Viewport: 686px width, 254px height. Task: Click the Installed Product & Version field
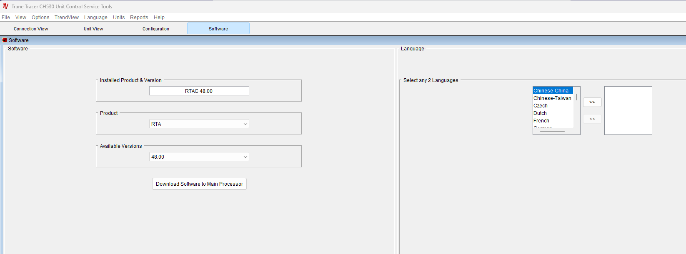pos(199,91)
